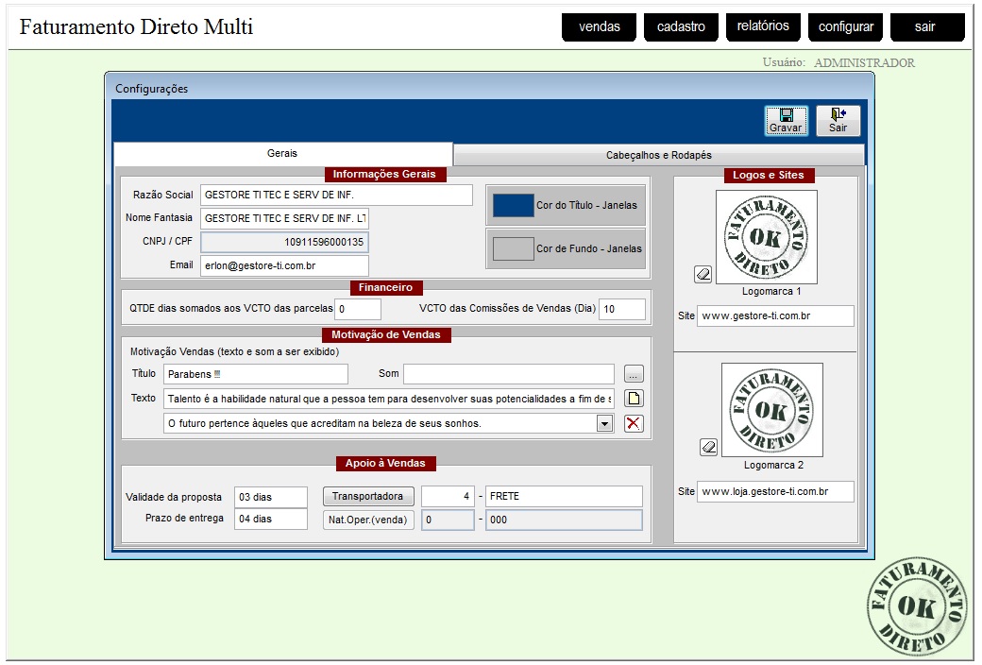This screenshot has height=665, width=982.
Task: Click into the Email input field
Action: click(x=283, y=266)
